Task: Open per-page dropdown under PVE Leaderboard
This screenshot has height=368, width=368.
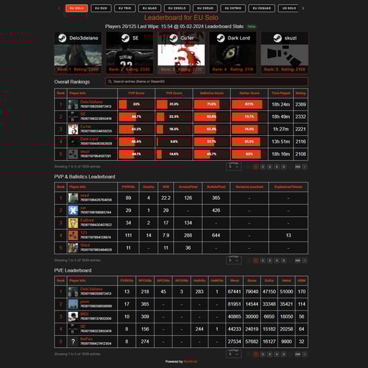Action: 234,354
